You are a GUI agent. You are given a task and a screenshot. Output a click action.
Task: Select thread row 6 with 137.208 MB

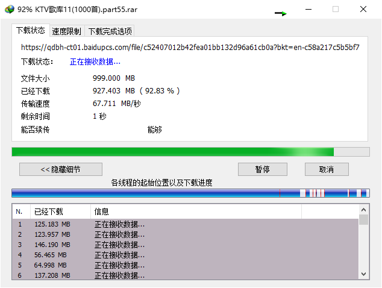(186, 275)
